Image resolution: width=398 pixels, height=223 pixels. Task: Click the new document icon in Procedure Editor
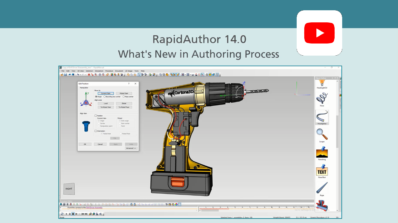[61, 204]
